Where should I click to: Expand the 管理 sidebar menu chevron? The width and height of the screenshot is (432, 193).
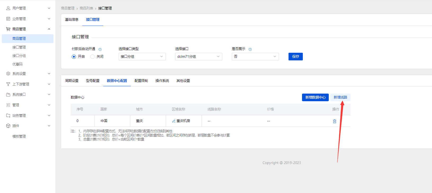point(49,105)
